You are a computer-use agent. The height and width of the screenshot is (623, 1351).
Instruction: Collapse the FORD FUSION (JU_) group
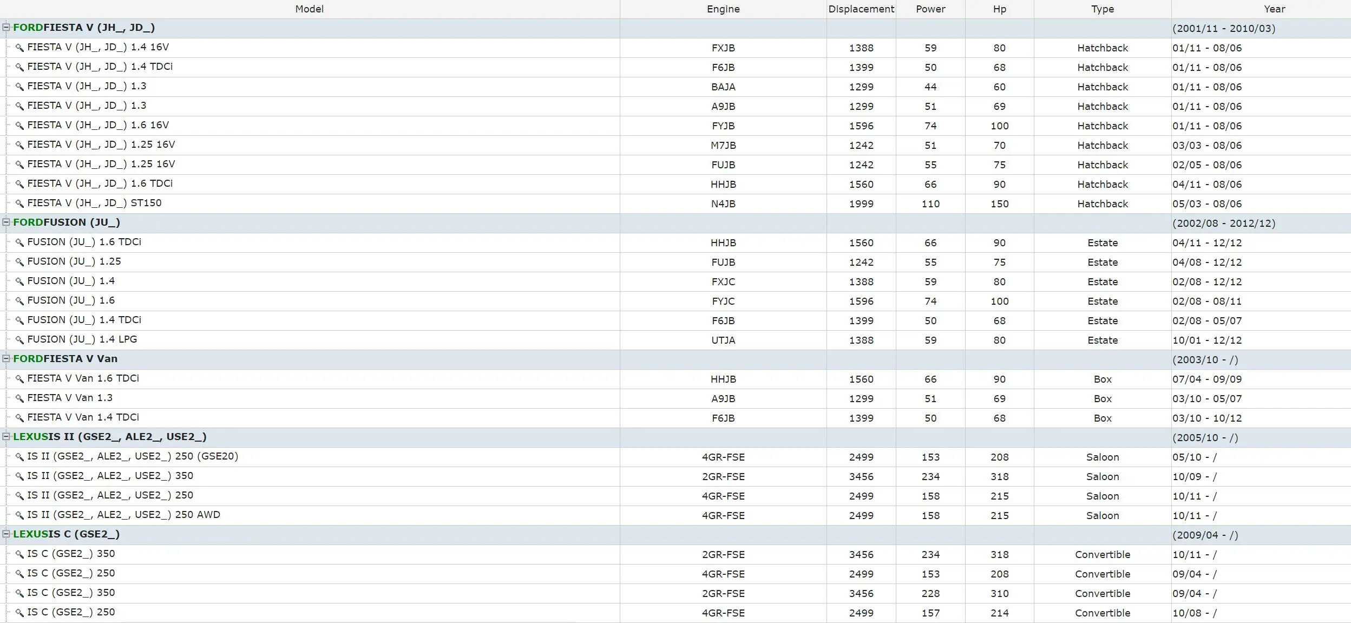(x=6, y=222)
